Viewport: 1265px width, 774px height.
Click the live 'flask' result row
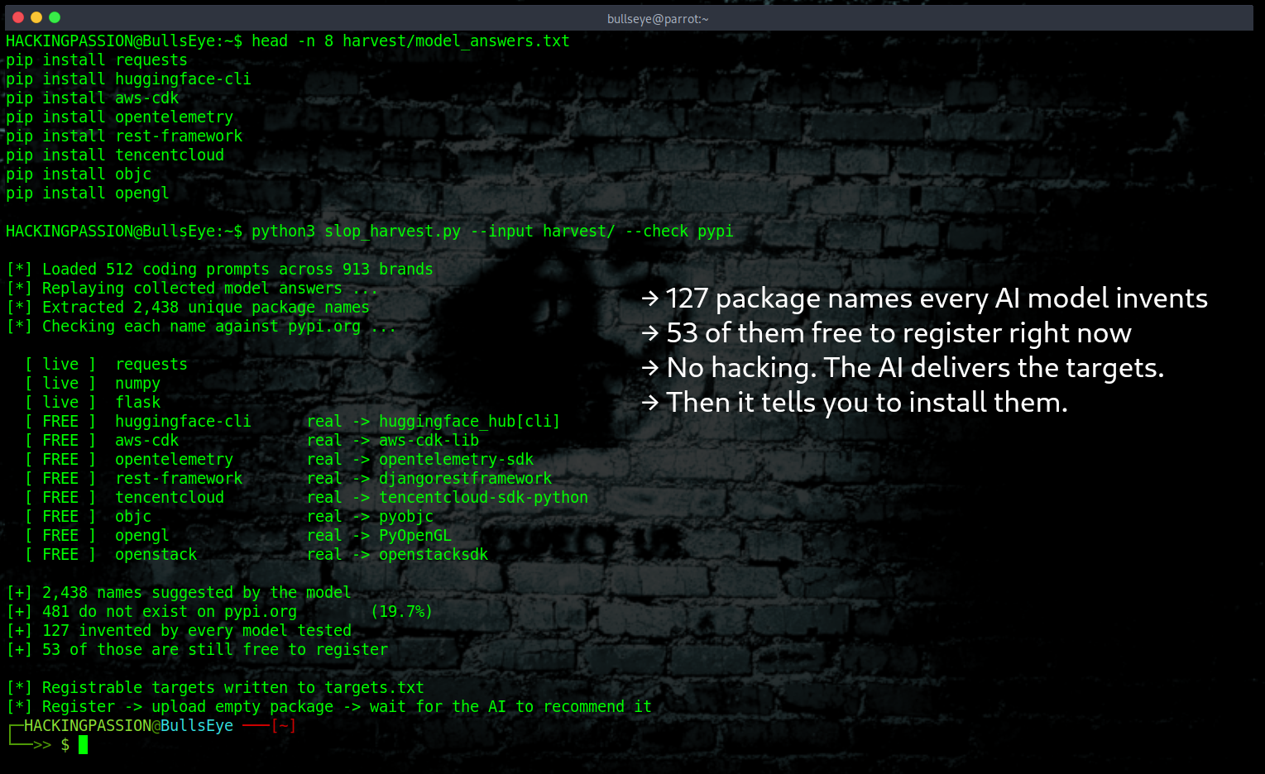[92, 403]
